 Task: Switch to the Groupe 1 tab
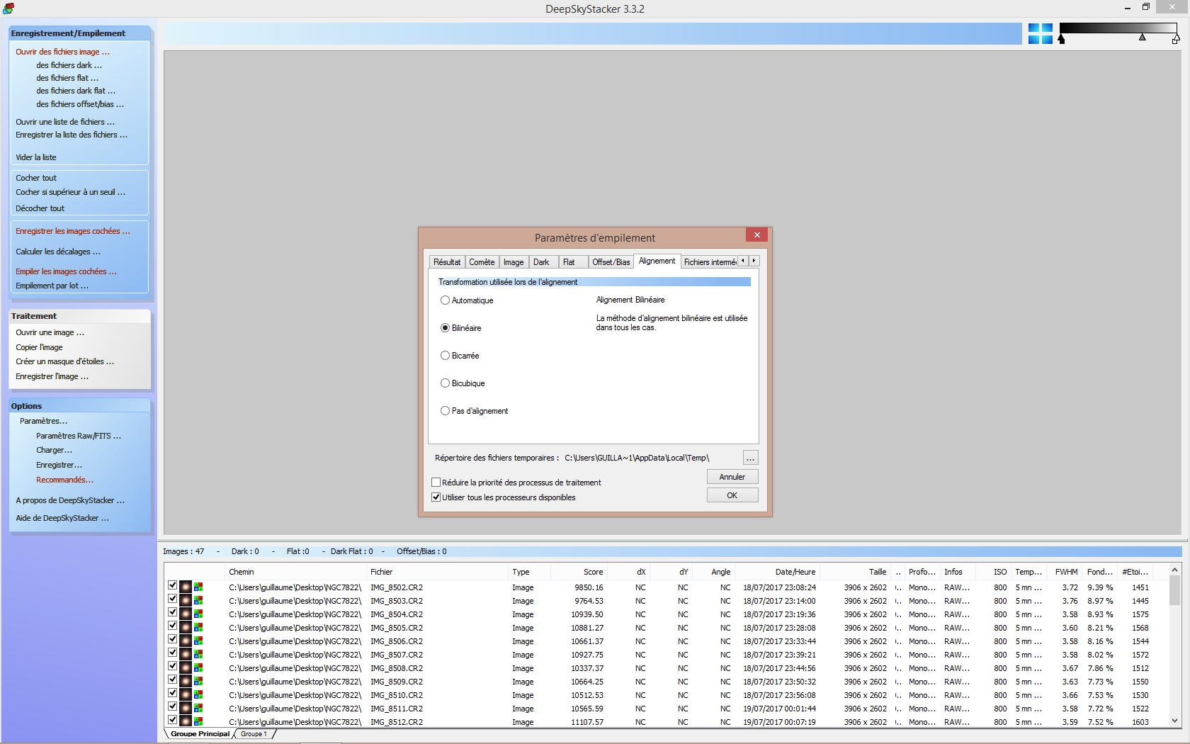click(x=254, y=734)
